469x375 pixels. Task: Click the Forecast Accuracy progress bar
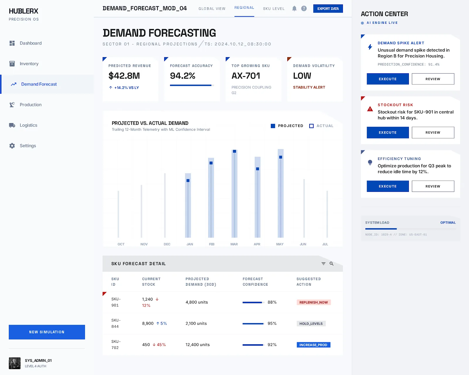pos(192,85)
